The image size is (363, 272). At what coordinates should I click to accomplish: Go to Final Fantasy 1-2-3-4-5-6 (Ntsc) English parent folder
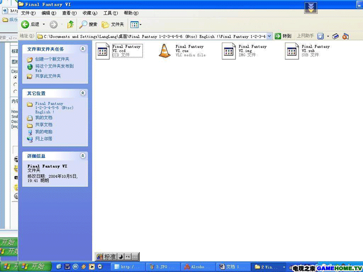[54, 108]
